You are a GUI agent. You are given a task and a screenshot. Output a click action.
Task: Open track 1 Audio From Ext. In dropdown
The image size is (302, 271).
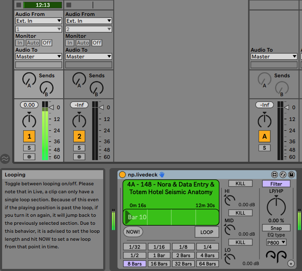[x=39, y=21]
